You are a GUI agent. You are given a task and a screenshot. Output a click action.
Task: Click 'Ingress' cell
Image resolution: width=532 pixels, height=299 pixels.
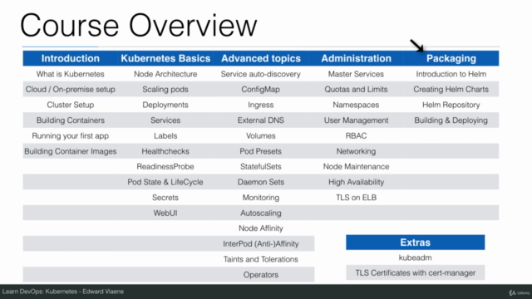[x=260, y=105]
